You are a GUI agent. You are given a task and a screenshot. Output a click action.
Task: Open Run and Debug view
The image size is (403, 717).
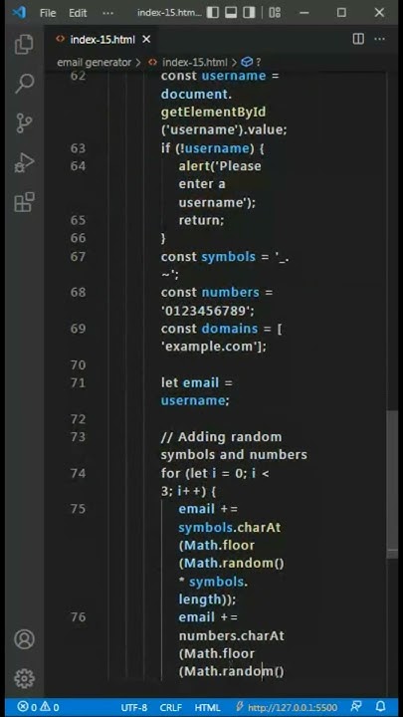click(x=24, y=162)
